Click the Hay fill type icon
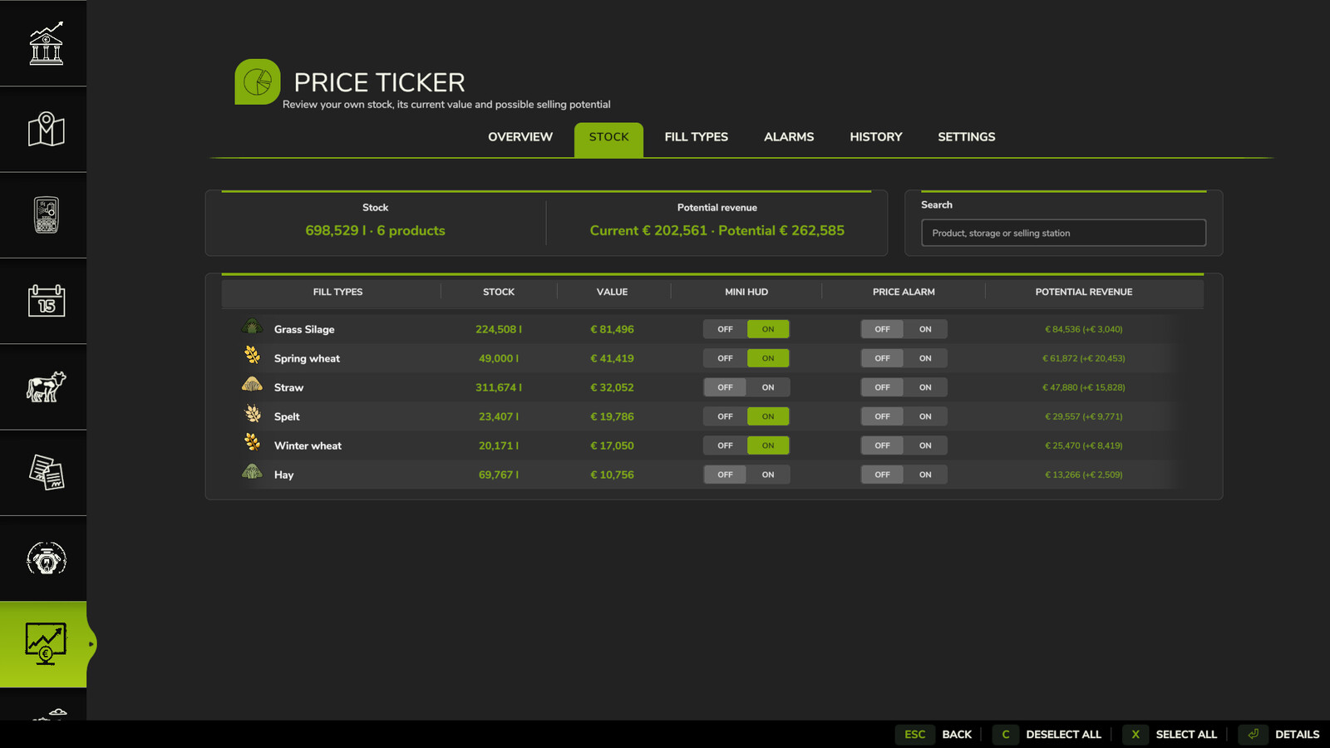The width and height of the screenshot is (1330, 748). point(252,472)
